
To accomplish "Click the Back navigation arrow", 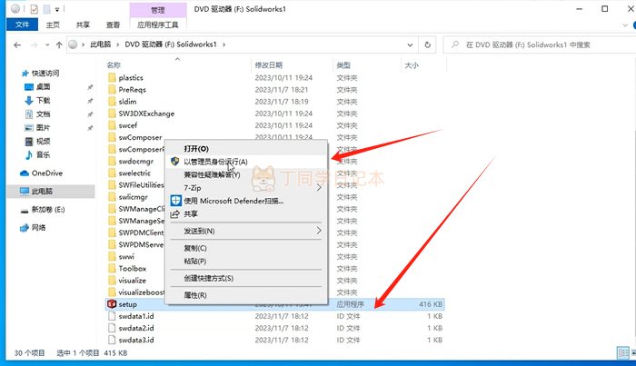I will click(17, 45).
